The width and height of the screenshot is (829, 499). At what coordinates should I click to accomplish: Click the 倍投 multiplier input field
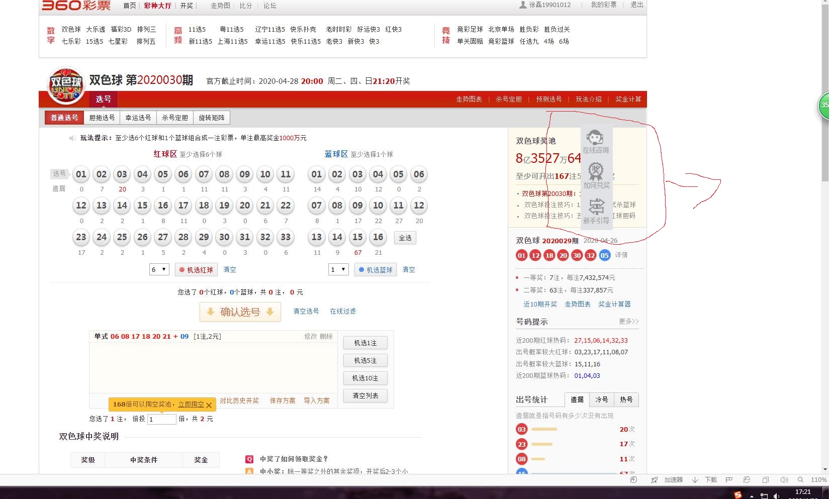[x=162, y=419]
